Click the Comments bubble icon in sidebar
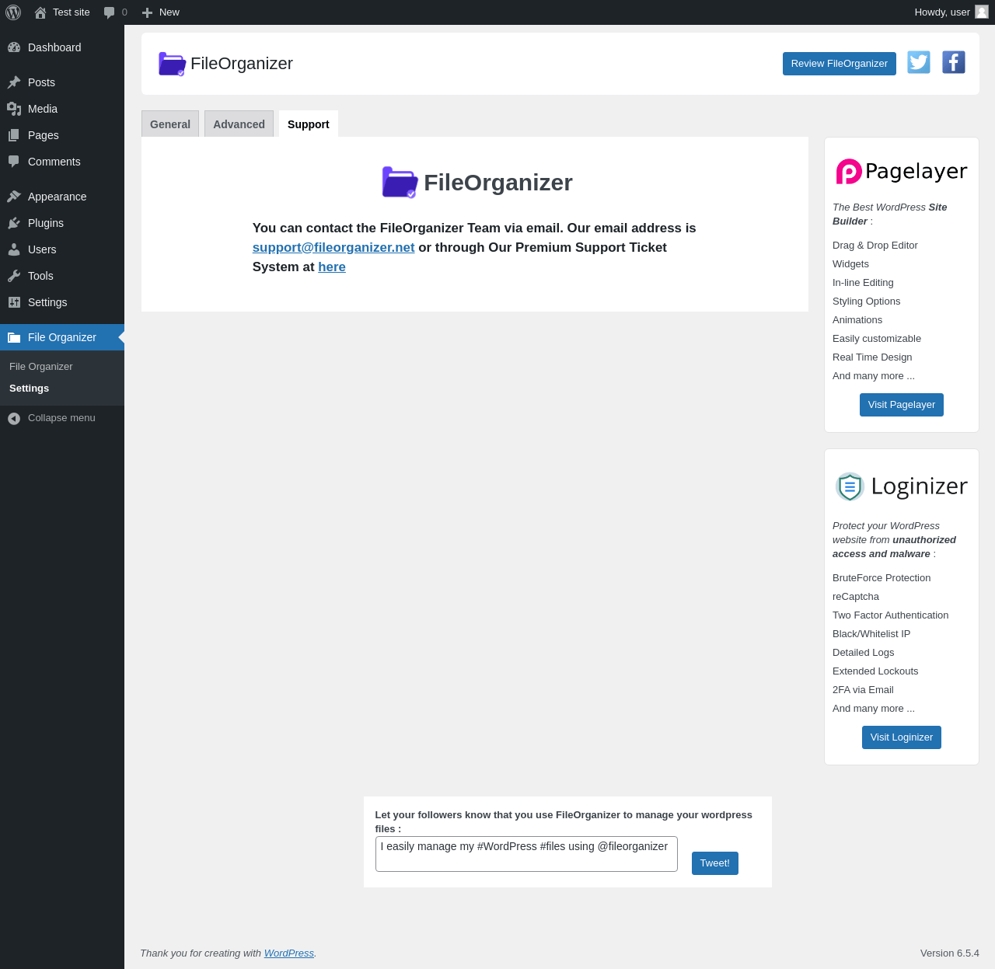Image resolution: width=995 pixels, height=969 pixels. point(14,162)
